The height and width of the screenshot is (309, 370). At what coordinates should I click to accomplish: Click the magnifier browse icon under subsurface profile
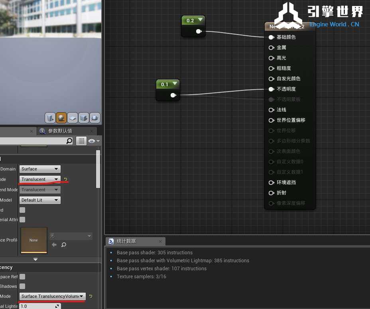click(x=64, y=245)
